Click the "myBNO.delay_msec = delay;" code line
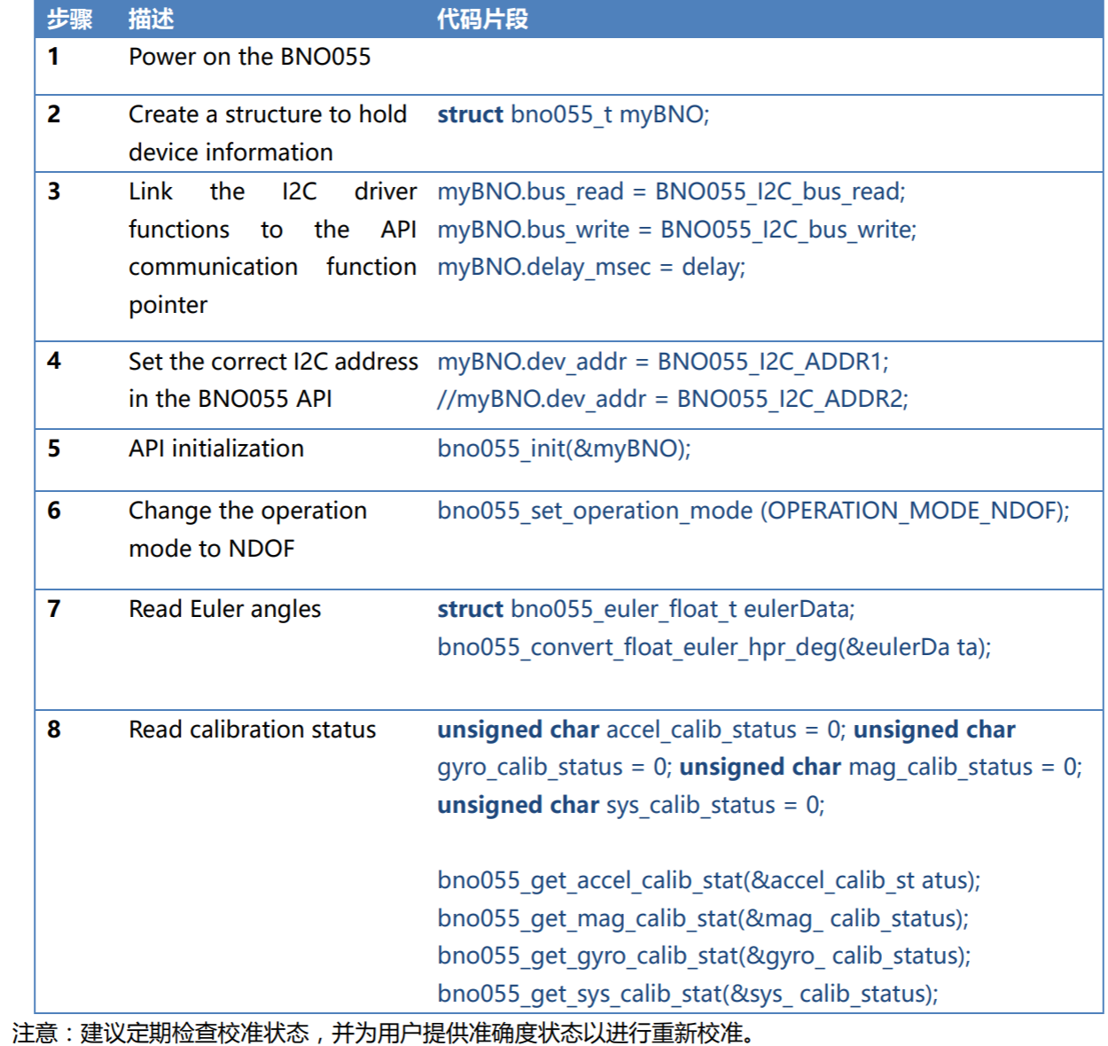The image size is (1108, 1046). [x=593, y=267]
